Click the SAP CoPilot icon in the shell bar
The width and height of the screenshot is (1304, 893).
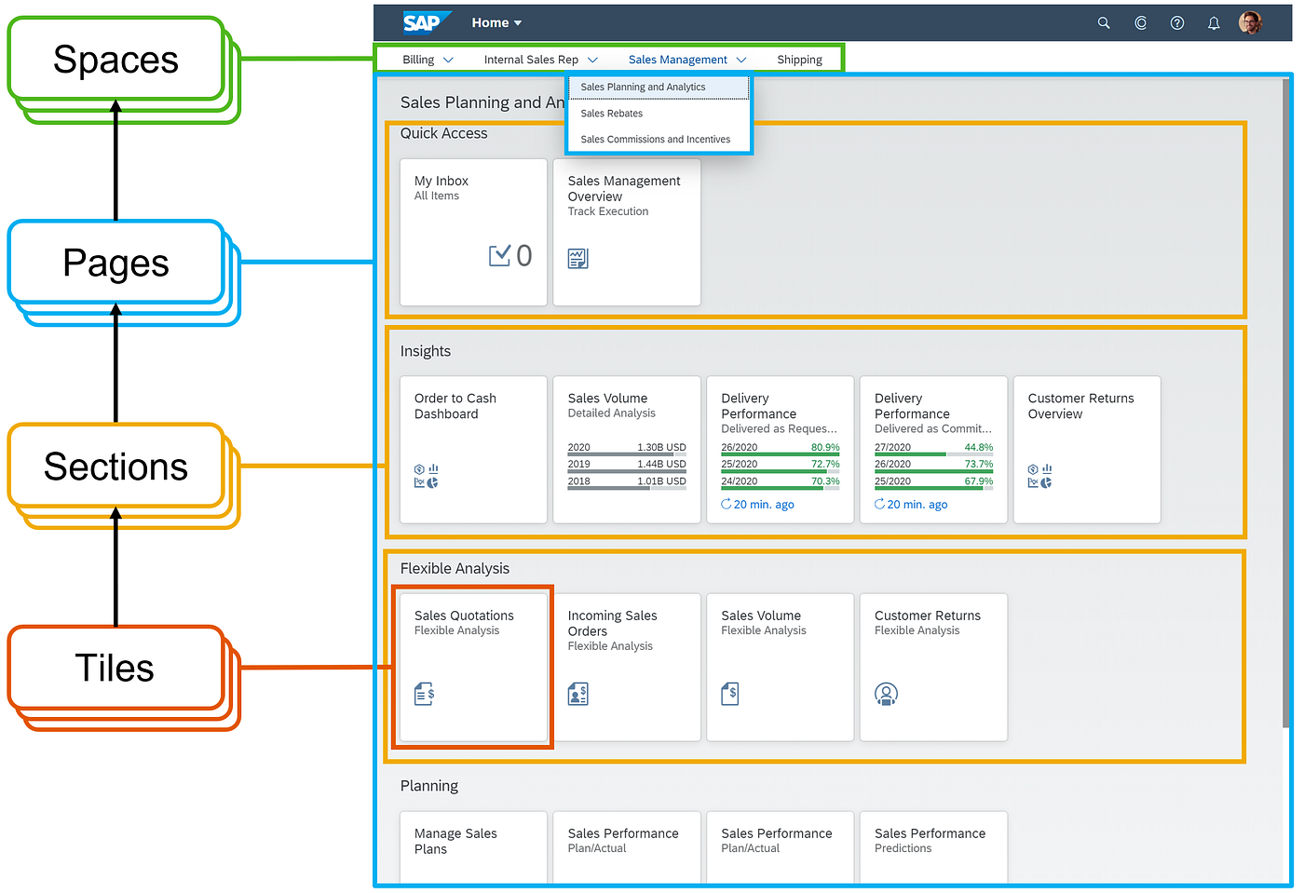click(1140, 22)
